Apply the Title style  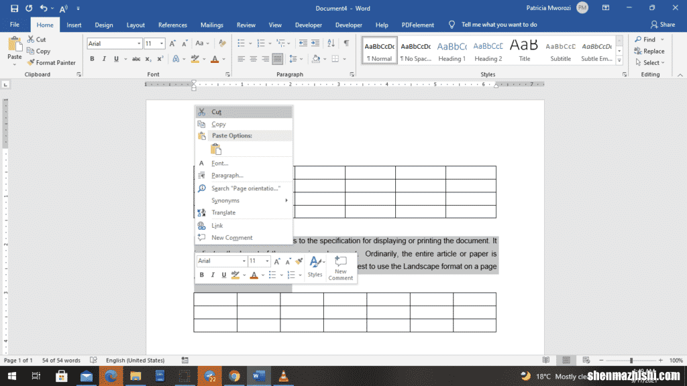click(x=524, y=50)
